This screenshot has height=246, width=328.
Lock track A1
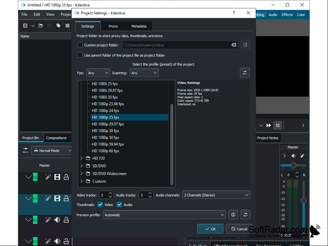click(66, 220)
